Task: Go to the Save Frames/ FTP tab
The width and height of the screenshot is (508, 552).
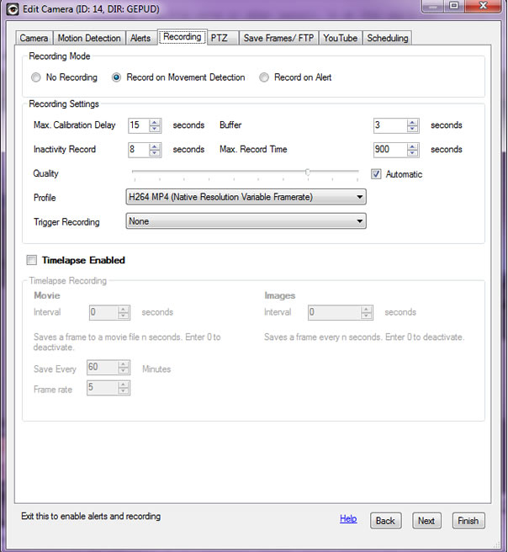Action: pos(278,38)
